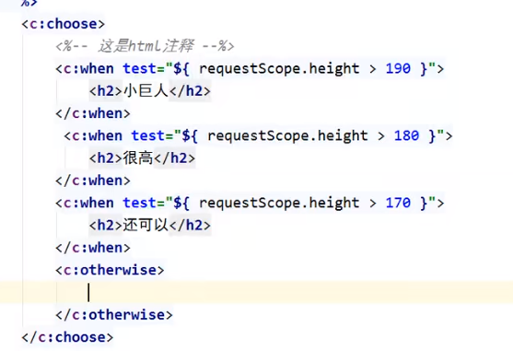This screenshot has height=351, width=513.
Task: Click requestScope.height in the 180 condition
Action: [287, 135]
